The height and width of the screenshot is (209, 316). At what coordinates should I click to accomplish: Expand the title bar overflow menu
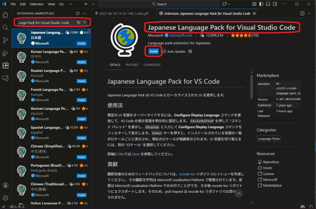click(70, 4)
